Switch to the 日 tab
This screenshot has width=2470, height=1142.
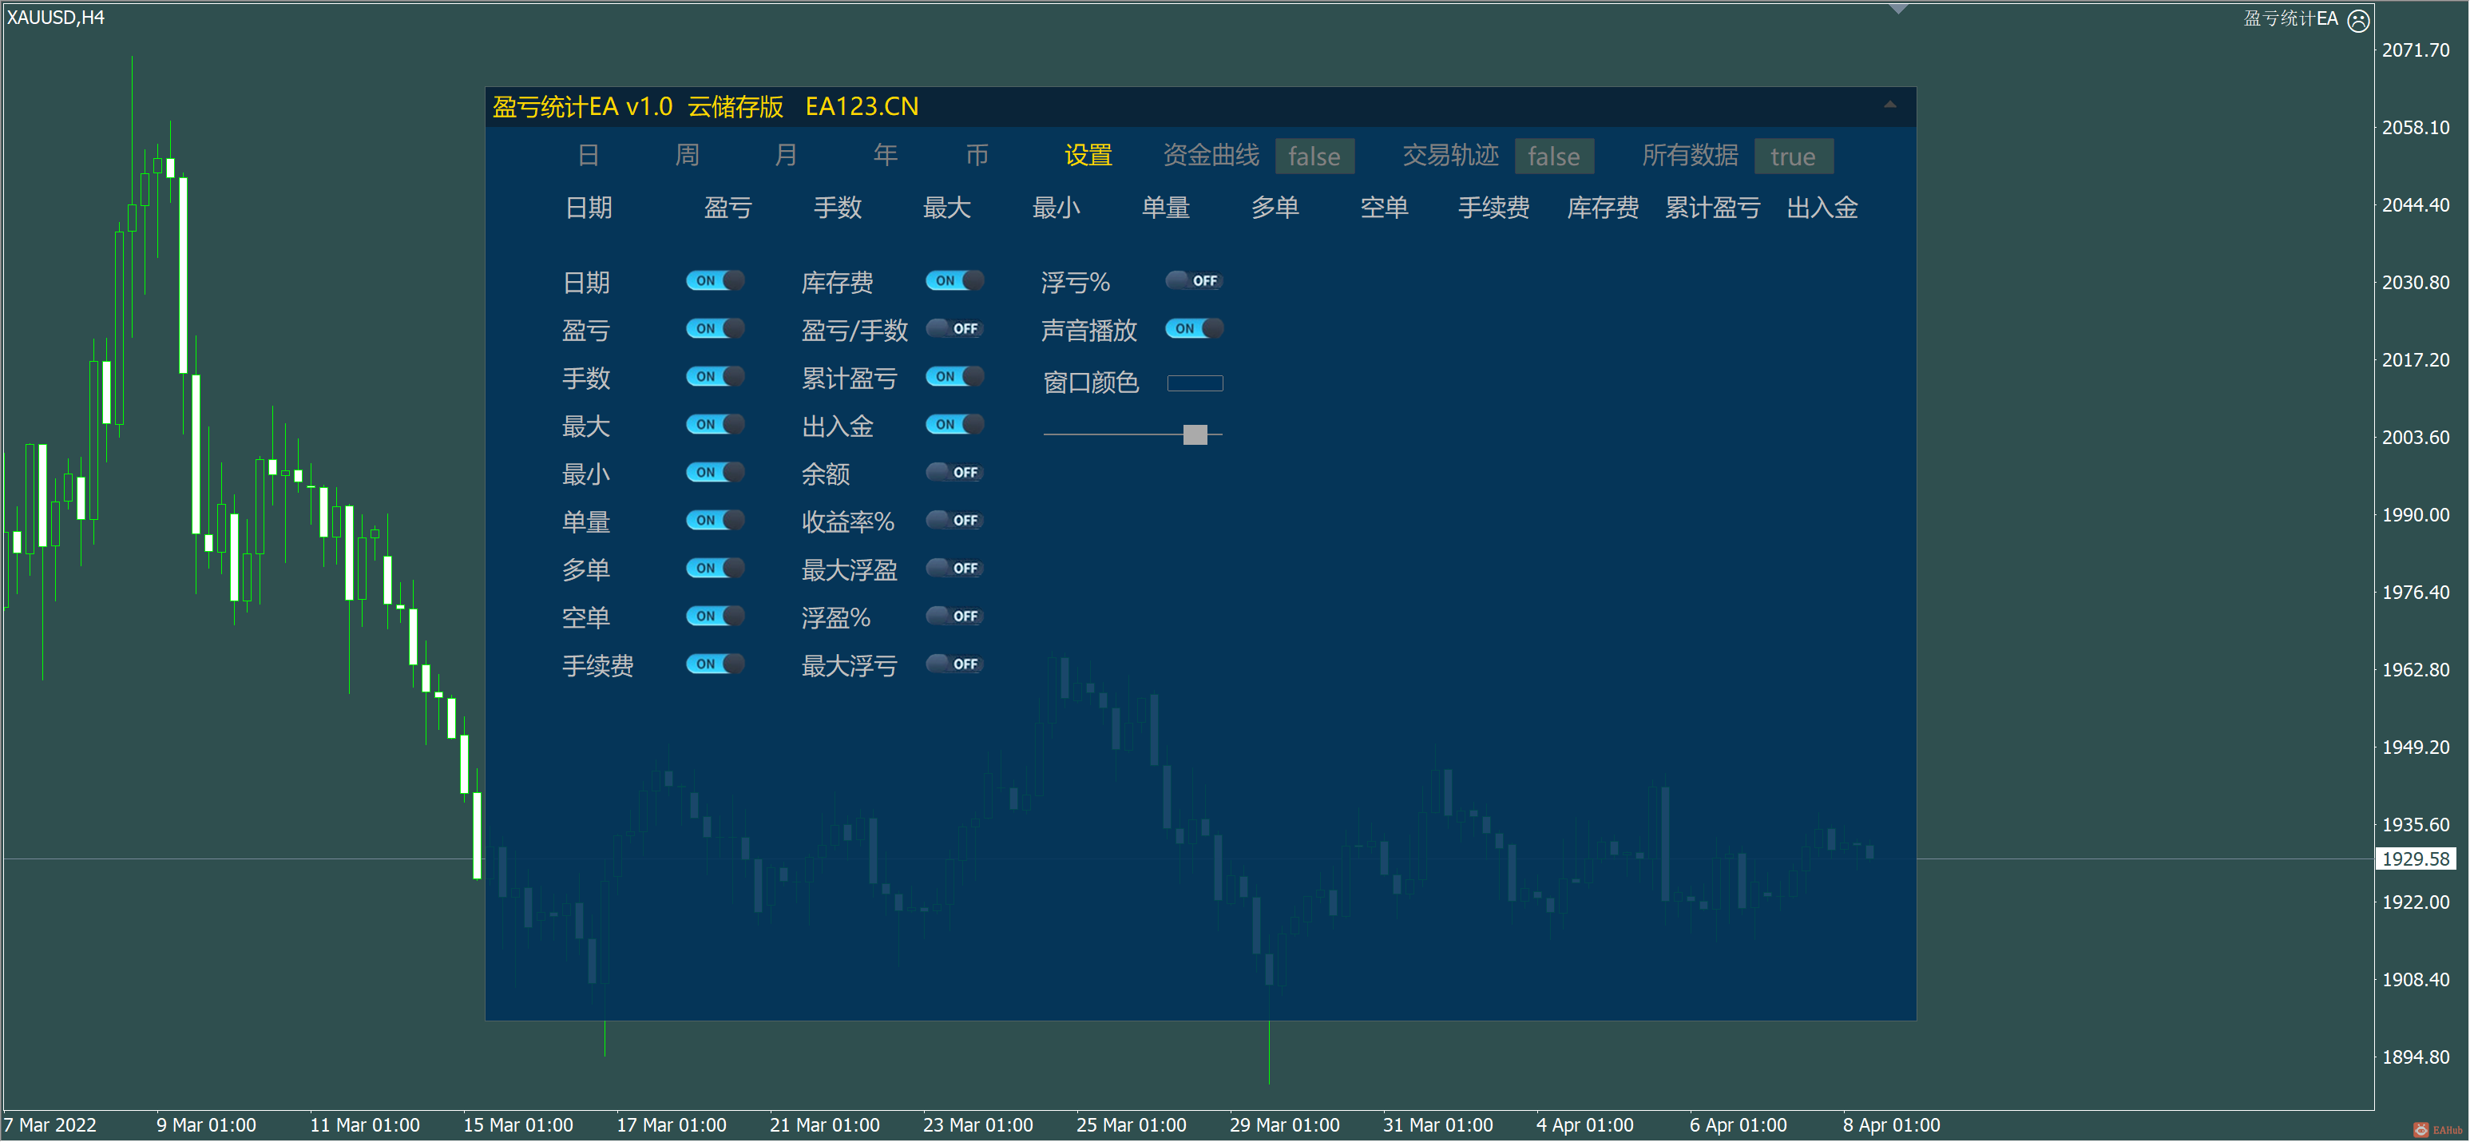(588, 156)
